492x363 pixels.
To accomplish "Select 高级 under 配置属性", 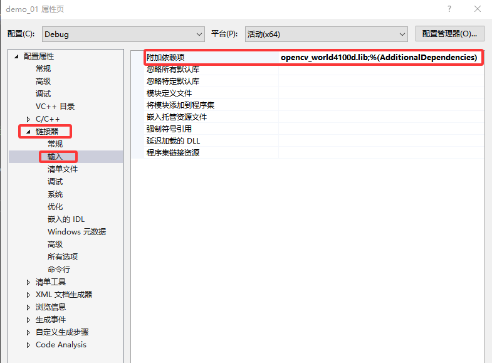I will 43,82.
